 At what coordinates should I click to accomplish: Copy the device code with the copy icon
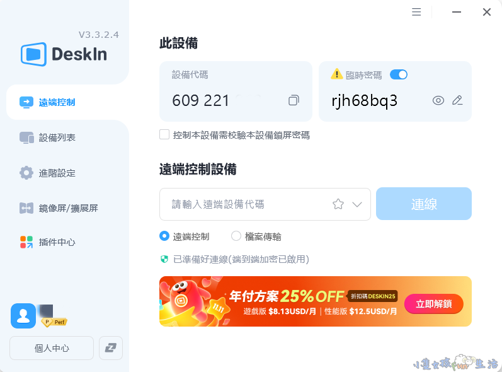294,100
